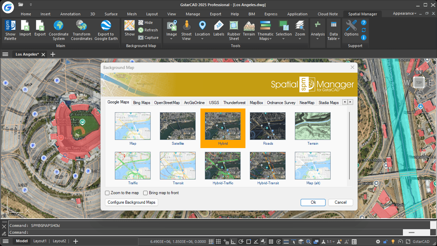Viewport: 437px width, 246px height.
Task: Open the Labels tool
Action: tap(218, 28)
